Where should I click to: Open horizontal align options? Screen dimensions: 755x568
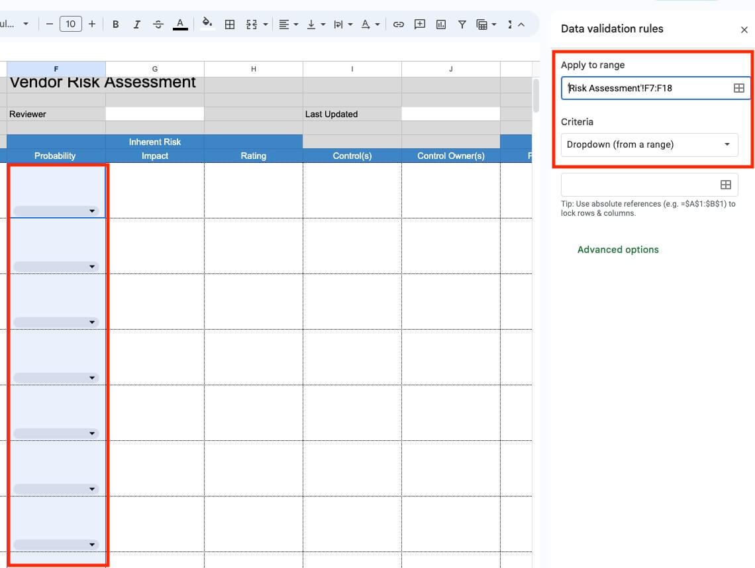tap(288, 24)
